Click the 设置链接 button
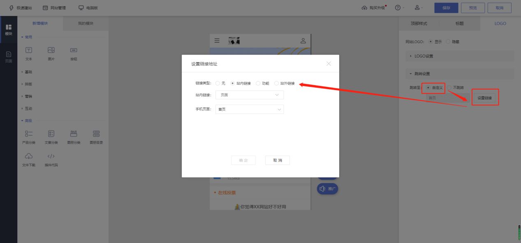Screen dimensions: 521x243 484,98
